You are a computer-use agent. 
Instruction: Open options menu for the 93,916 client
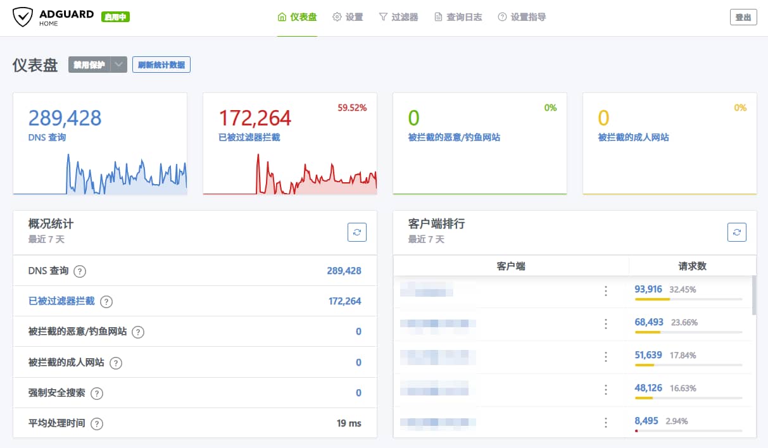[605, 291]
